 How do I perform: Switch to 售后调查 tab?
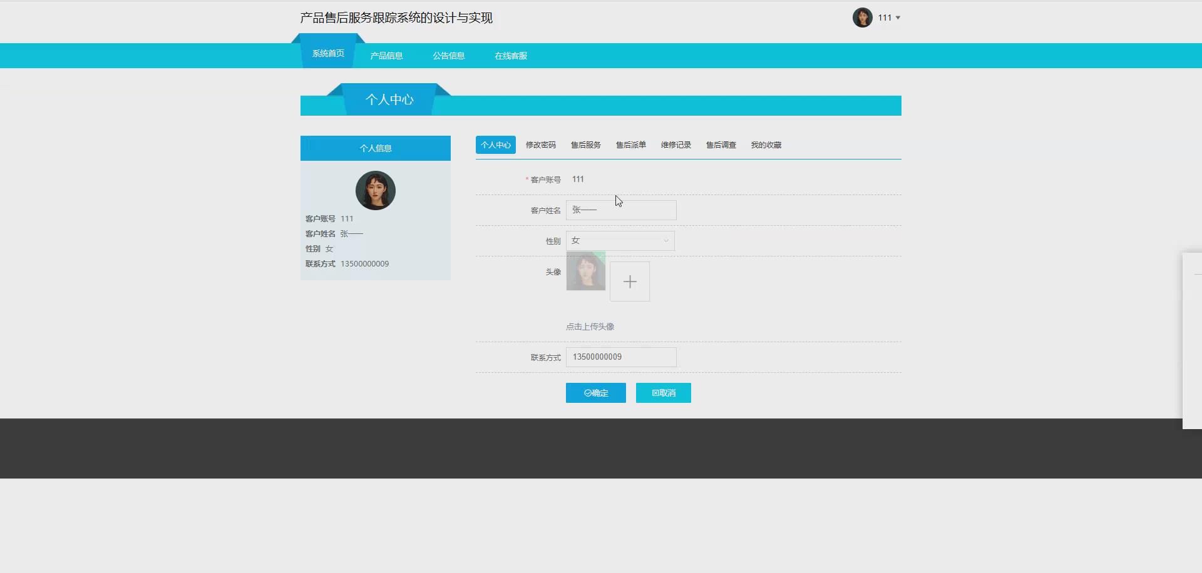point(721,145)
